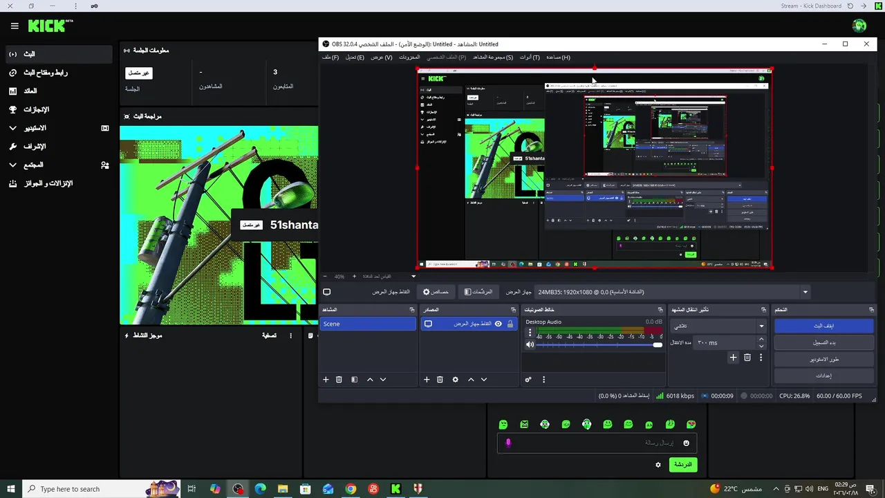885x498 pixels.
Task: Click المرشحات filters button in source toolbar
Action: click(478, 292)
